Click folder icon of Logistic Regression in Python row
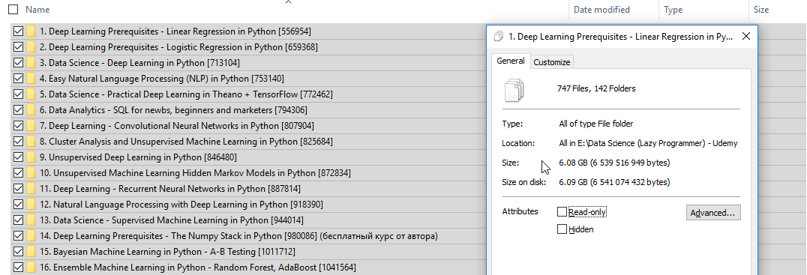Viewport: 807px width, 275px height. click(31, 47)
